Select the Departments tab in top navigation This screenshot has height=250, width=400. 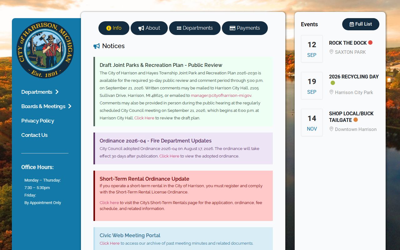tap(195, 28)
